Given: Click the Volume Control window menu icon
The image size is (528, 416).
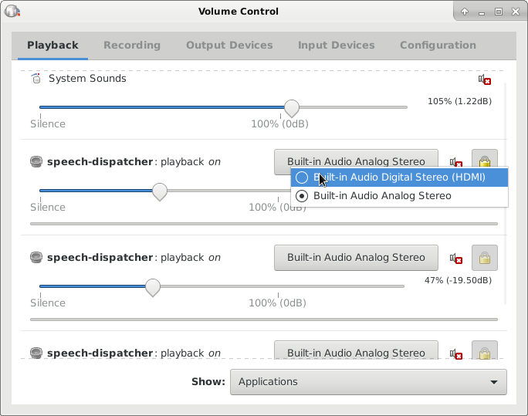Looking at the screenshot, I should [11, 11].
